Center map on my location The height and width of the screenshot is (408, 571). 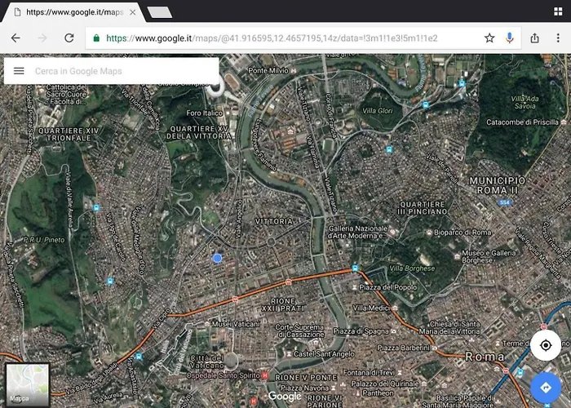point(546,345)
